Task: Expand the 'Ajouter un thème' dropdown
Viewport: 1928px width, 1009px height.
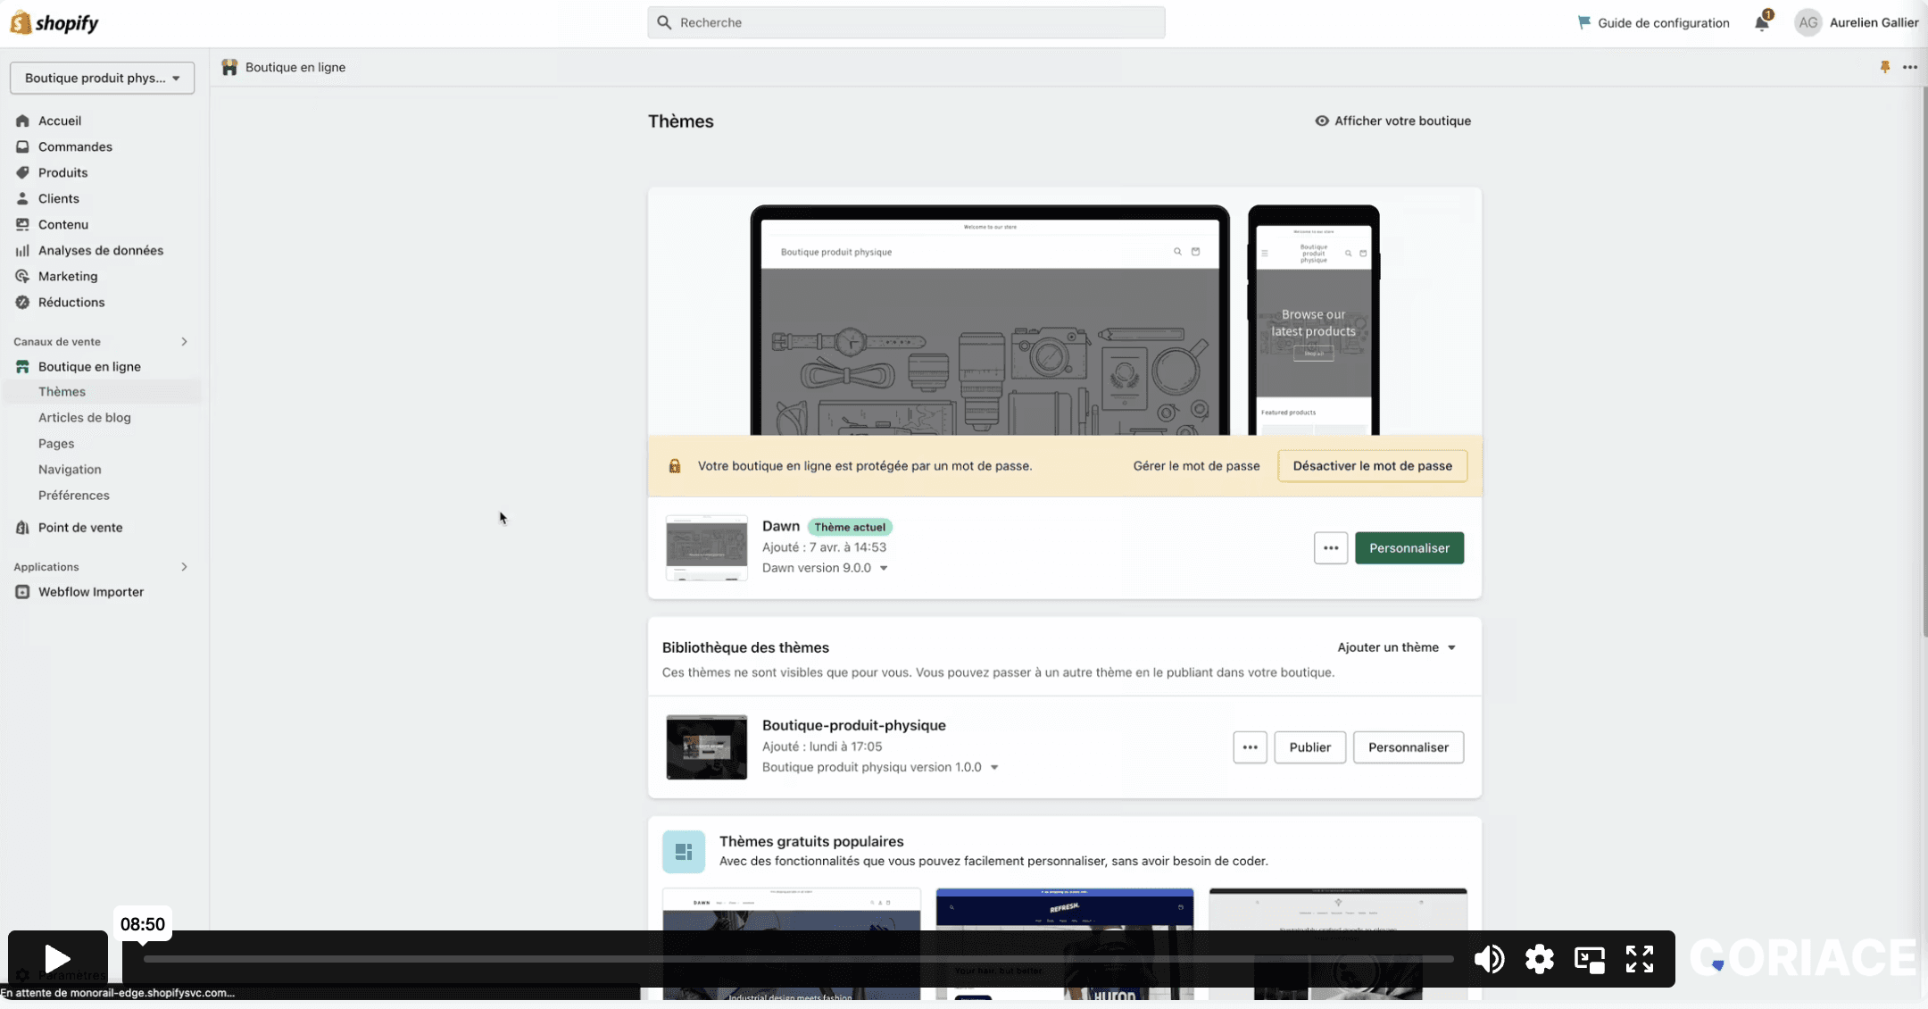Action: tap(1396, 647)
